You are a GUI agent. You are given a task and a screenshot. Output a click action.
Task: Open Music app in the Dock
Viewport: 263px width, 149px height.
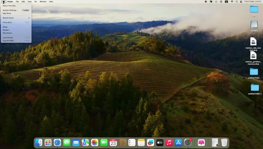click(x=169, y=143)
